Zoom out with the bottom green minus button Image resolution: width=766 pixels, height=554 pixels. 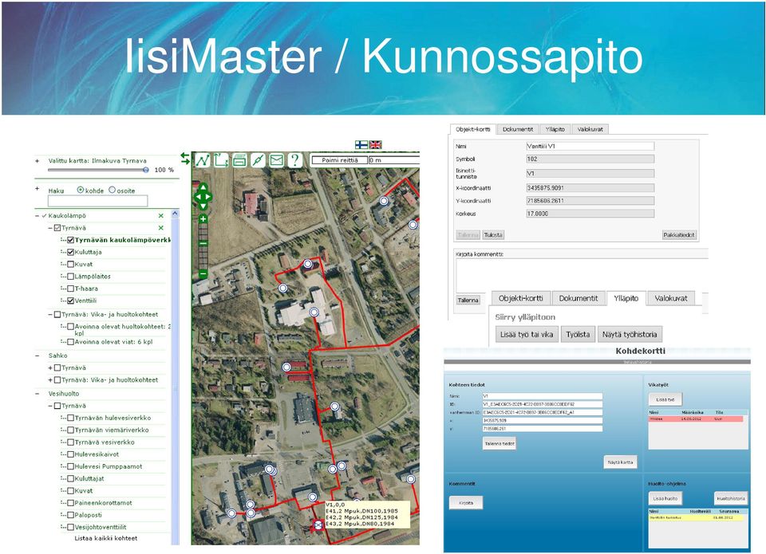(x=203, y=274)
